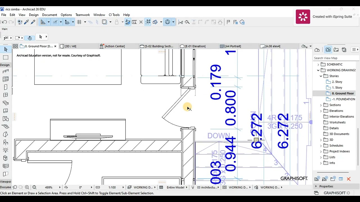The image size is (360, 202).
Task: Expand the Elevations folder
Action: (321, 111)
